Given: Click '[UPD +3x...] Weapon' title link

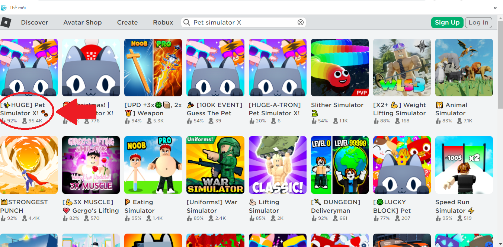Looking at the screenshot, I should click(153, 109).
